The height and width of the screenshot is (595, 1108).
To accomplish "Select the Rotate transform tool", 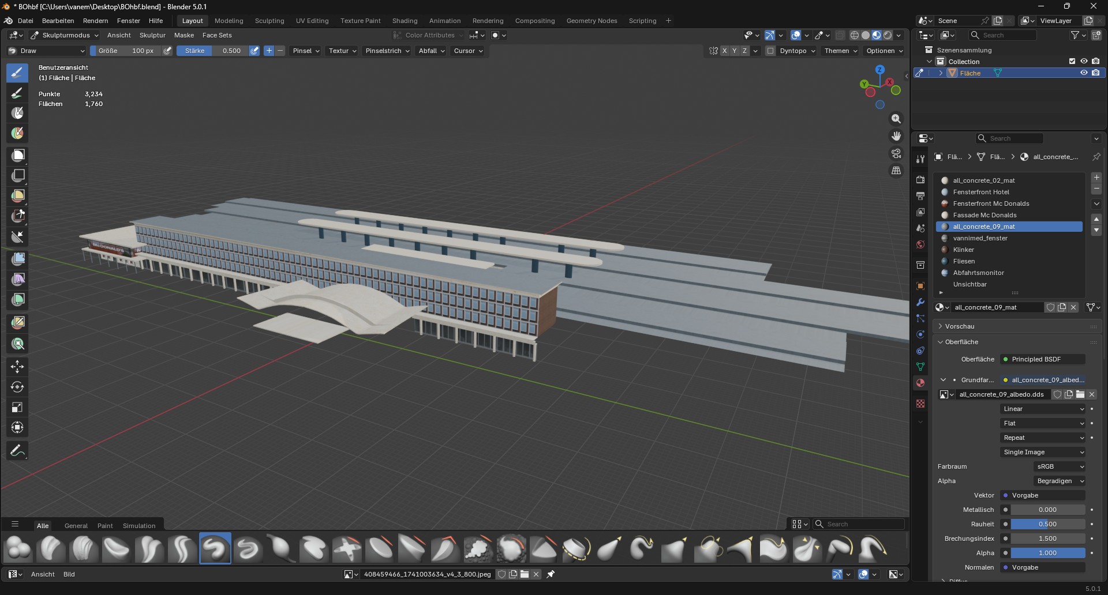I will (x=17, y=387).
